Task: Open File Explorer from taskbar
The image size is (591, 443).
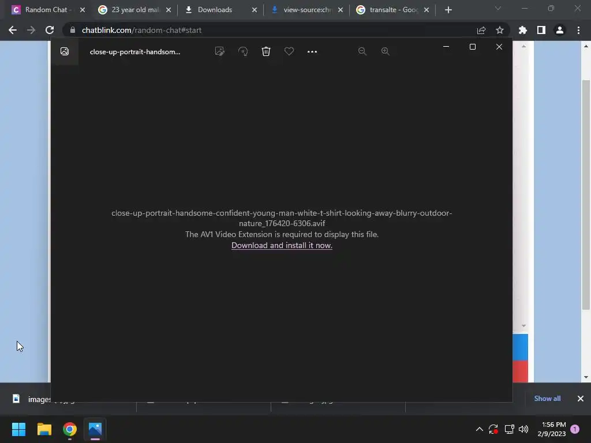Action: click(x=44, y=429)
